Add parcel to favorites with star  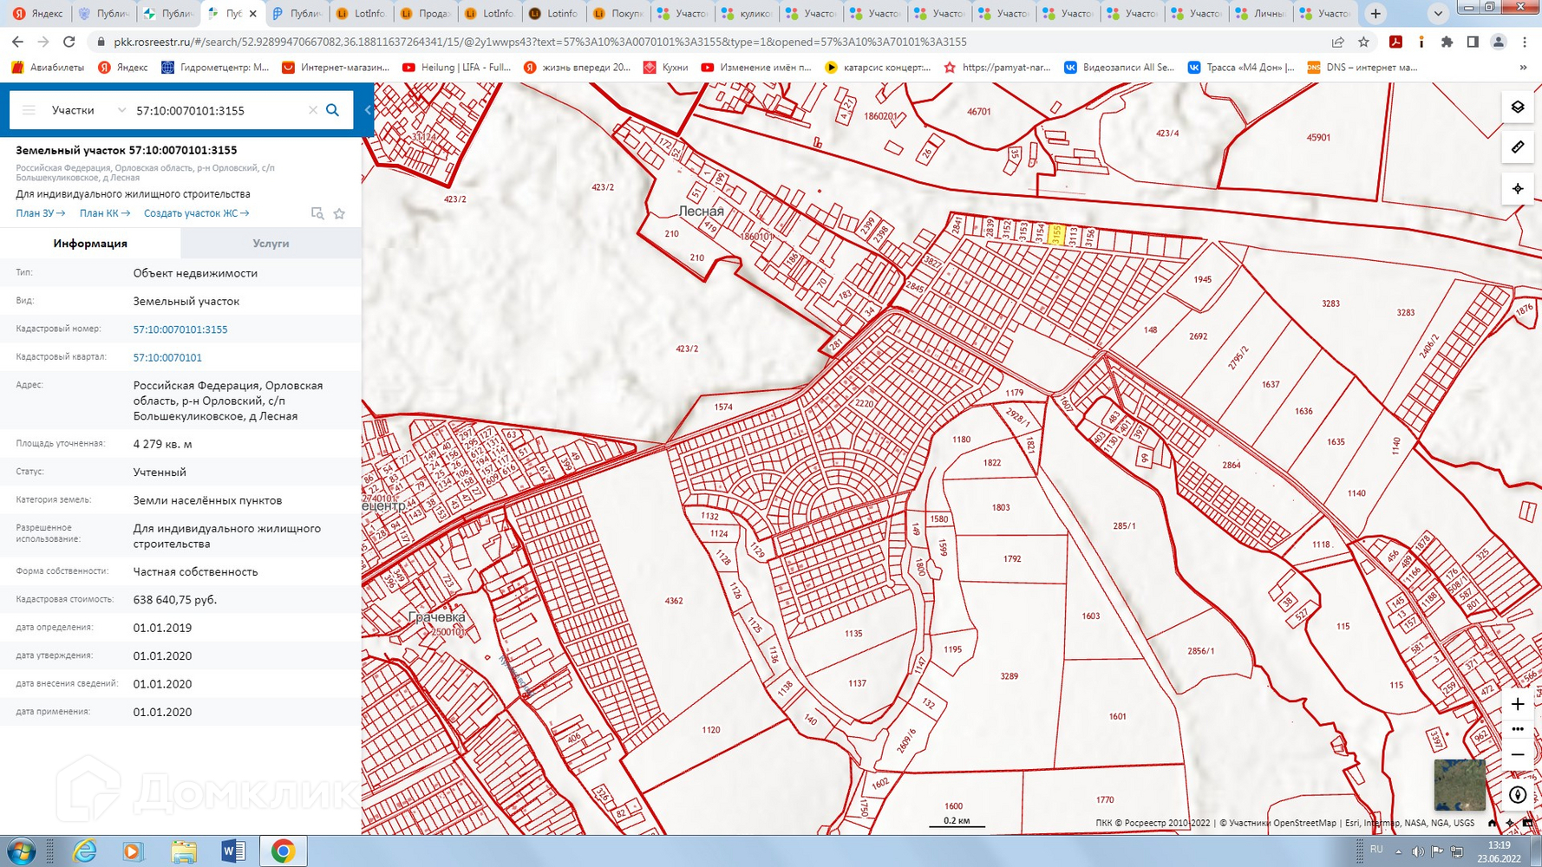point(339,213)
